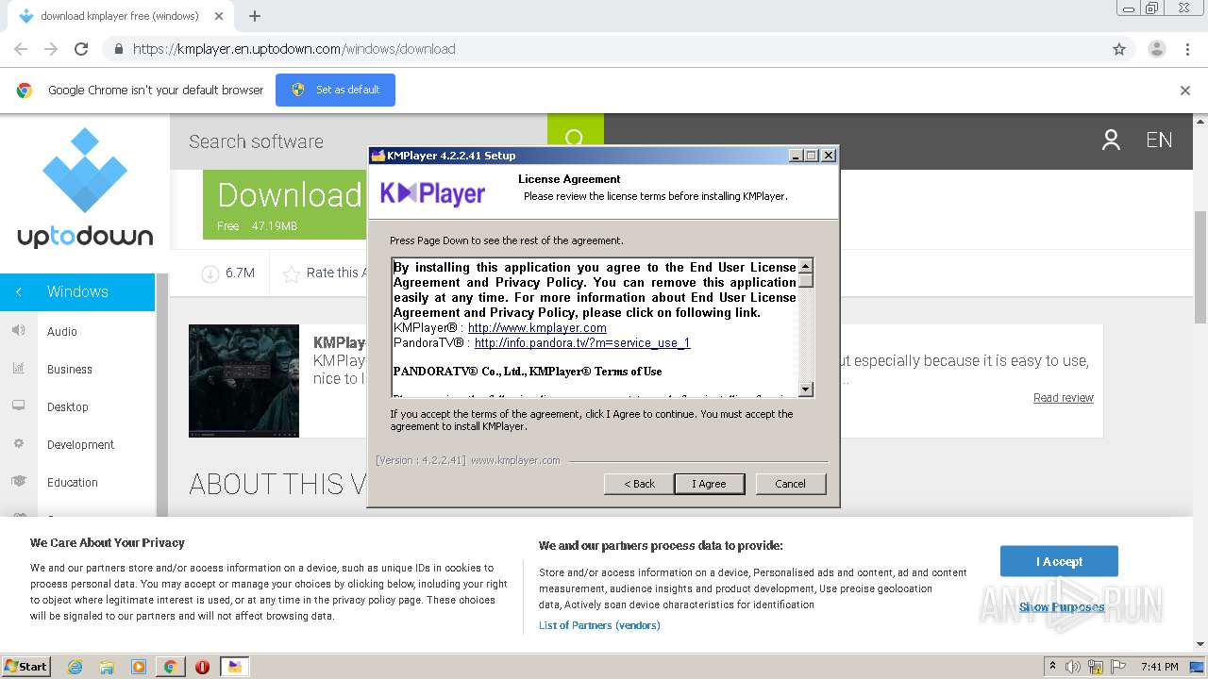Viewport: 1208px width, 679px height.
Task: Click the Education category icon
Action: 18,482
